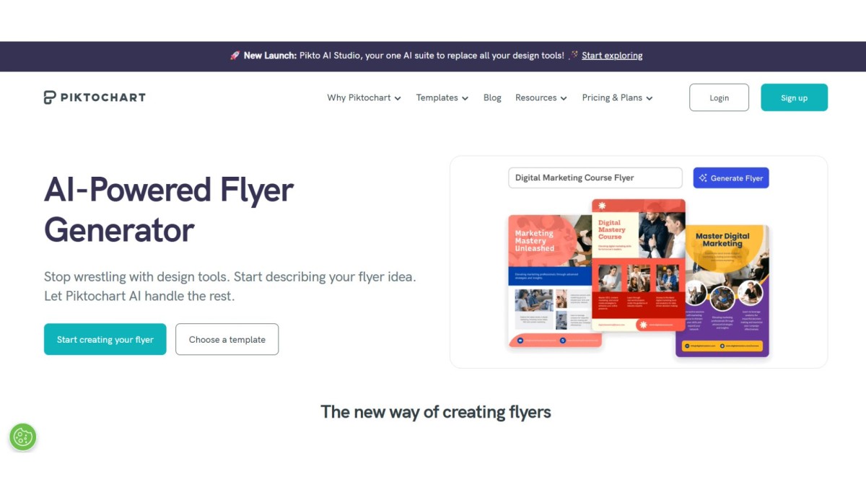Select Choose a template button
The height and width of the screenshot is (487, 866).
[227, 339]
